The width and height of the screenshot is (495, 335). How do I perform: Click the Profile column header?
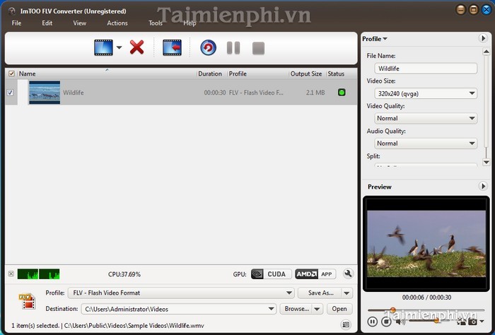[238, 74]
